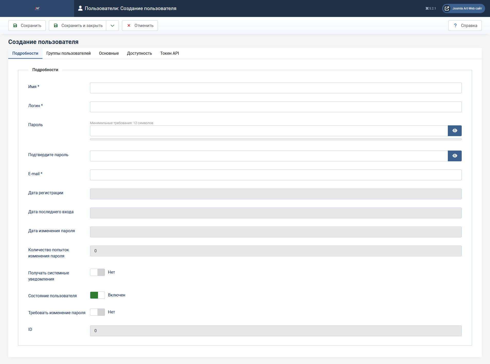Click the Отменить button

[140, 26]
